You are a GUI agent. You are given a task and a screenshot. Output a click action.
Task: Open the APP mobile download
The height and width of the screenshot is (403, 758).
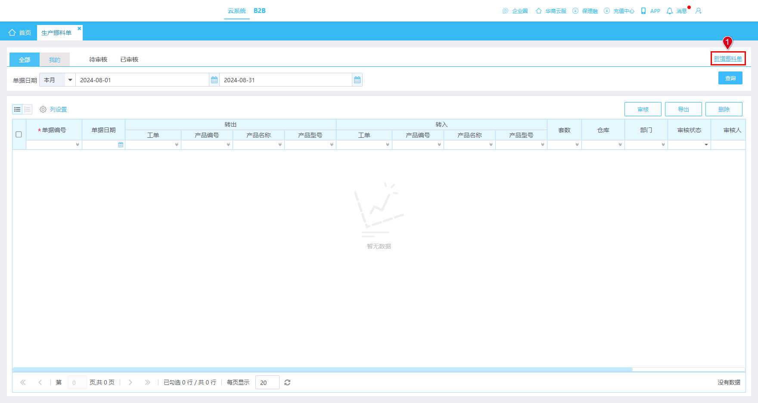tap(650, 11)
